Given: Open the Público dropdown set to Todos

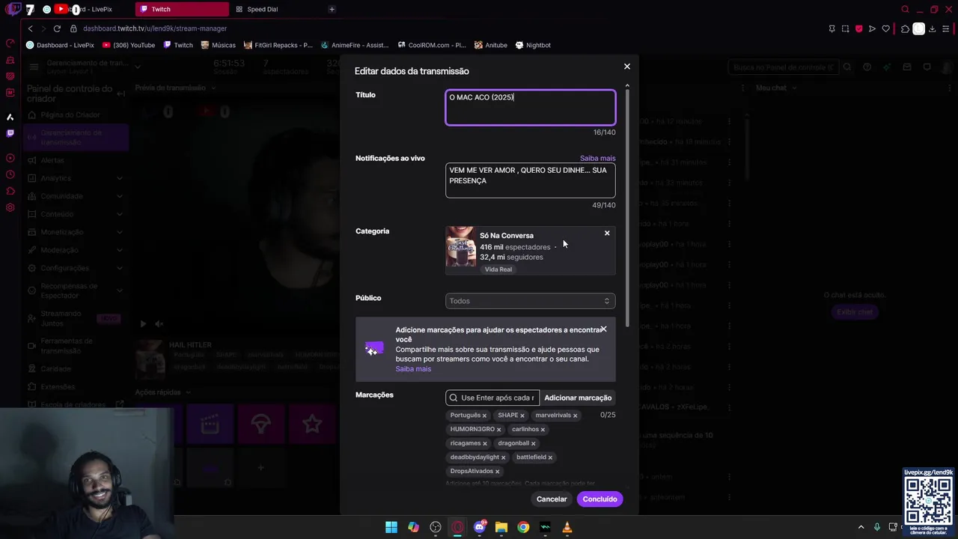Looking at the screenshot, I should pos(530,301).
